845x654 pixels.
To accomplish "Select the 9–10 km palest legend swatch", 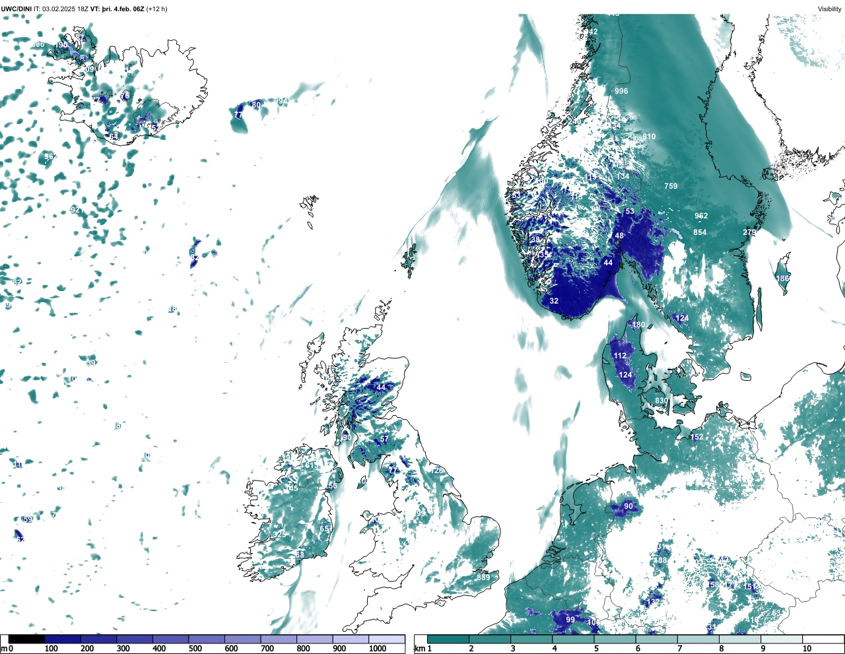I will (782, 639).
